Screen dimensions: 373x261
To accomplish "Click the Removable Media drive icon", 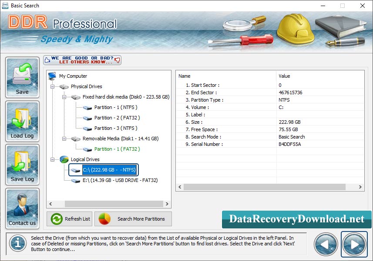I will click(76, 139).
